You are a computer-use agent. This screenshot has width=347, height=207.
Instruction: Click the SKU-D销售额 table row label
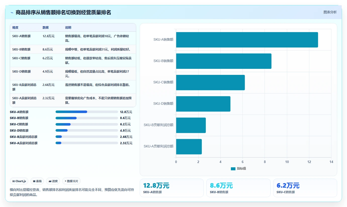[x=21, y=71]
